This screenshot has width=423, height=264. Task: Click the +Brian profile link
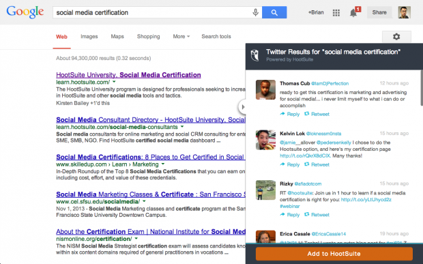[x=316, y=12]
